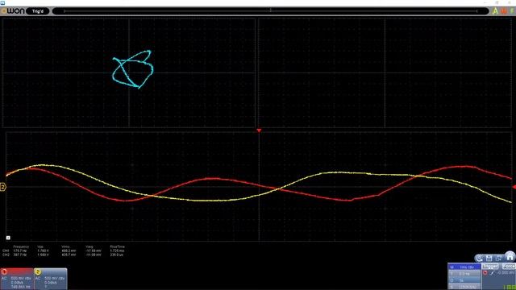Click the CH1 RiseTime measurement value
The image size is (516, 290).
117,251
